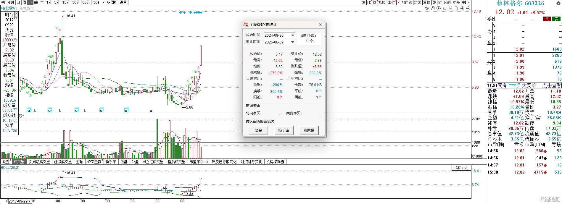
Task: Click the 涨跌幅 ranking button
Action: [x=309, y=130]
